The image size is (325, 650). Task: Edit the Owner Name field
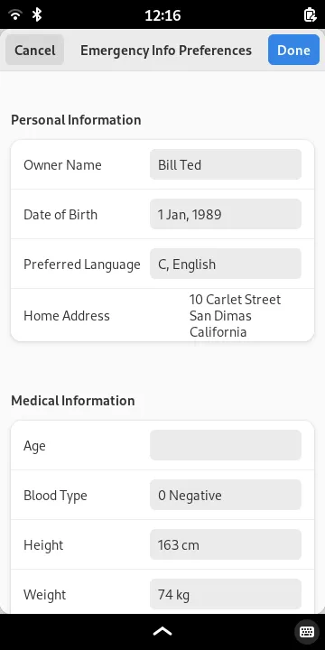tap(226, 164)
